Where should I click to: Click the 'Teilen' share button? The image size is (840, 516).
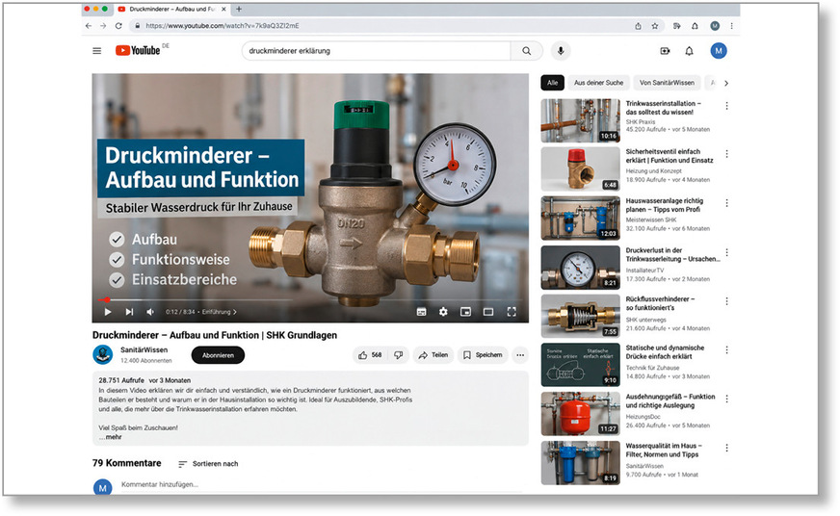[x=433, y=355]
